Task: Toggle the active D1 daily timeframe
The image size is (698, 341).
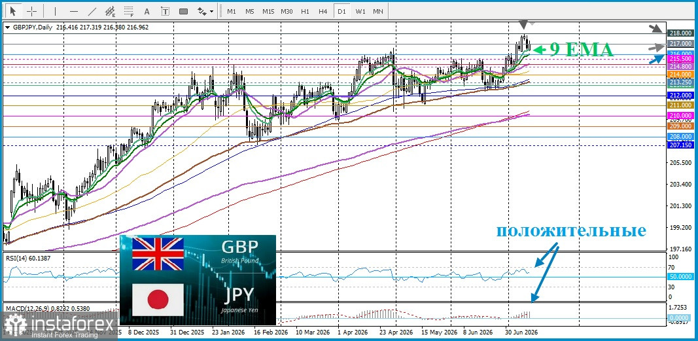Action: (341, 12)
